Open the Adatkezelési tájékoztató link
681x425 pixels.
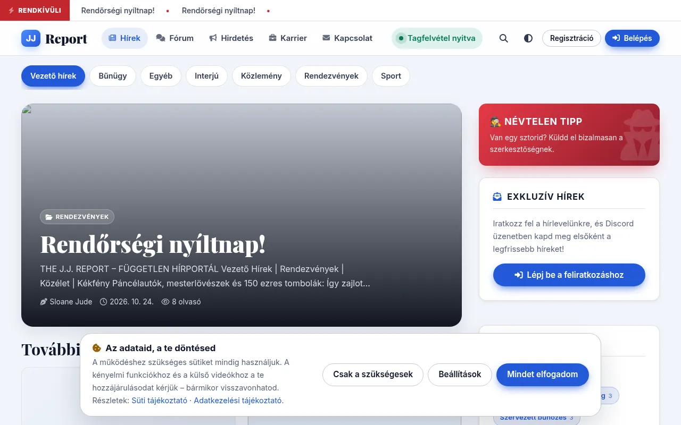tap(238, 401)
